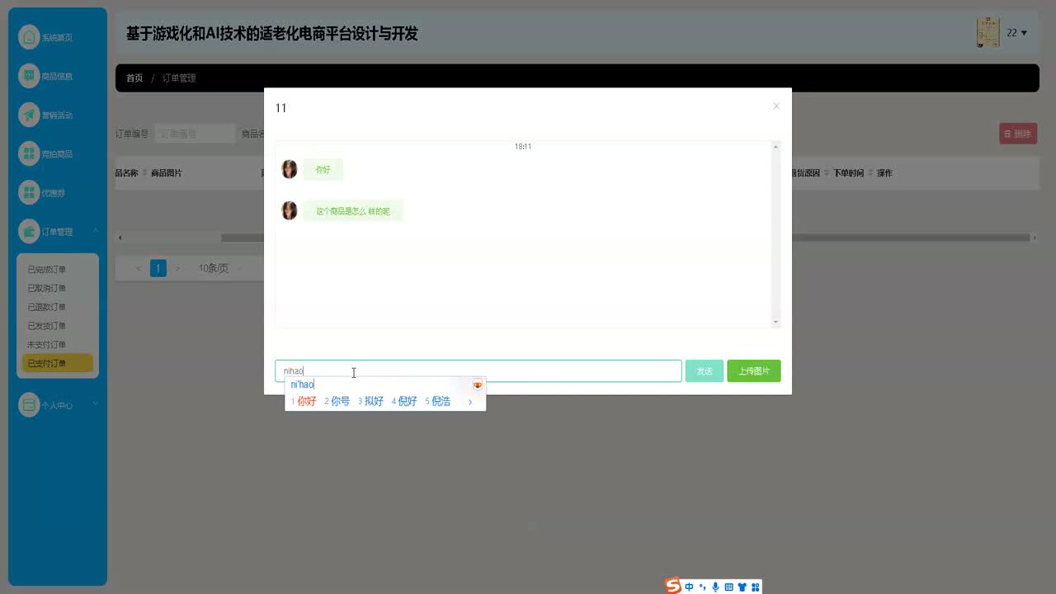Go to pagination page 1
The height and width of the screenshot is (594, 1056).
(158, 268)
